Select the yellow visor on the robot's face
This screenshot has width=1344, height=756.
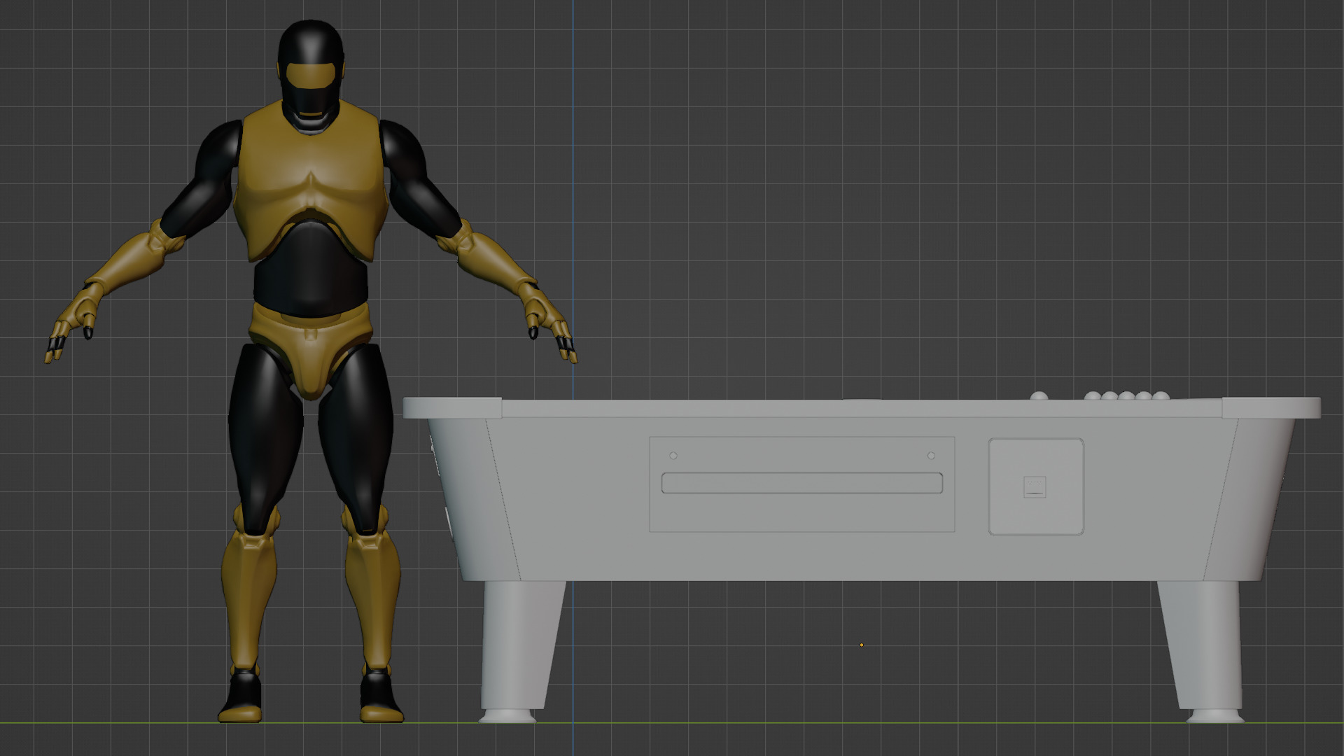309,74
